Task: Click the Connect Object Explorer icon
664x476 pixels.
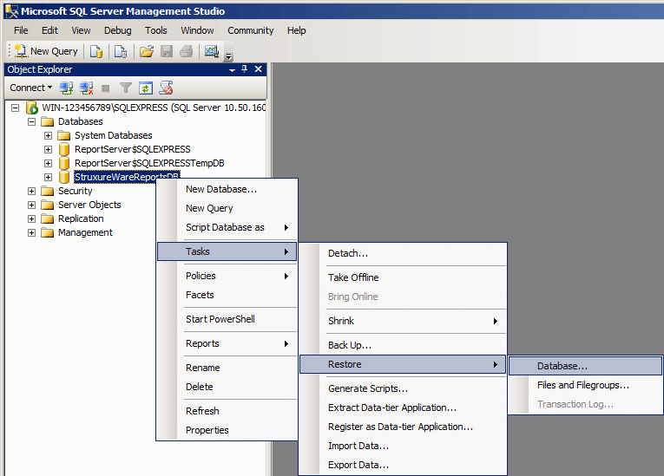Action: pyautogui.click(x=67, y=88)
